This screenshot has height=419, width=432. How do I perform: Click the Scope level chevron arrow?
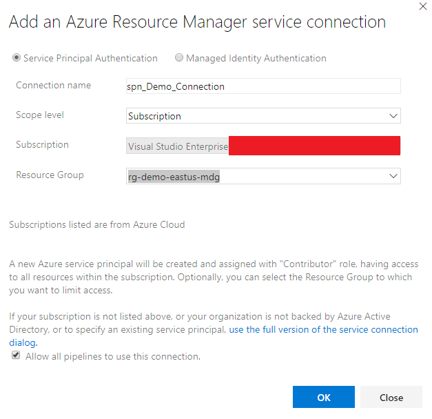(x=393, y=116)
